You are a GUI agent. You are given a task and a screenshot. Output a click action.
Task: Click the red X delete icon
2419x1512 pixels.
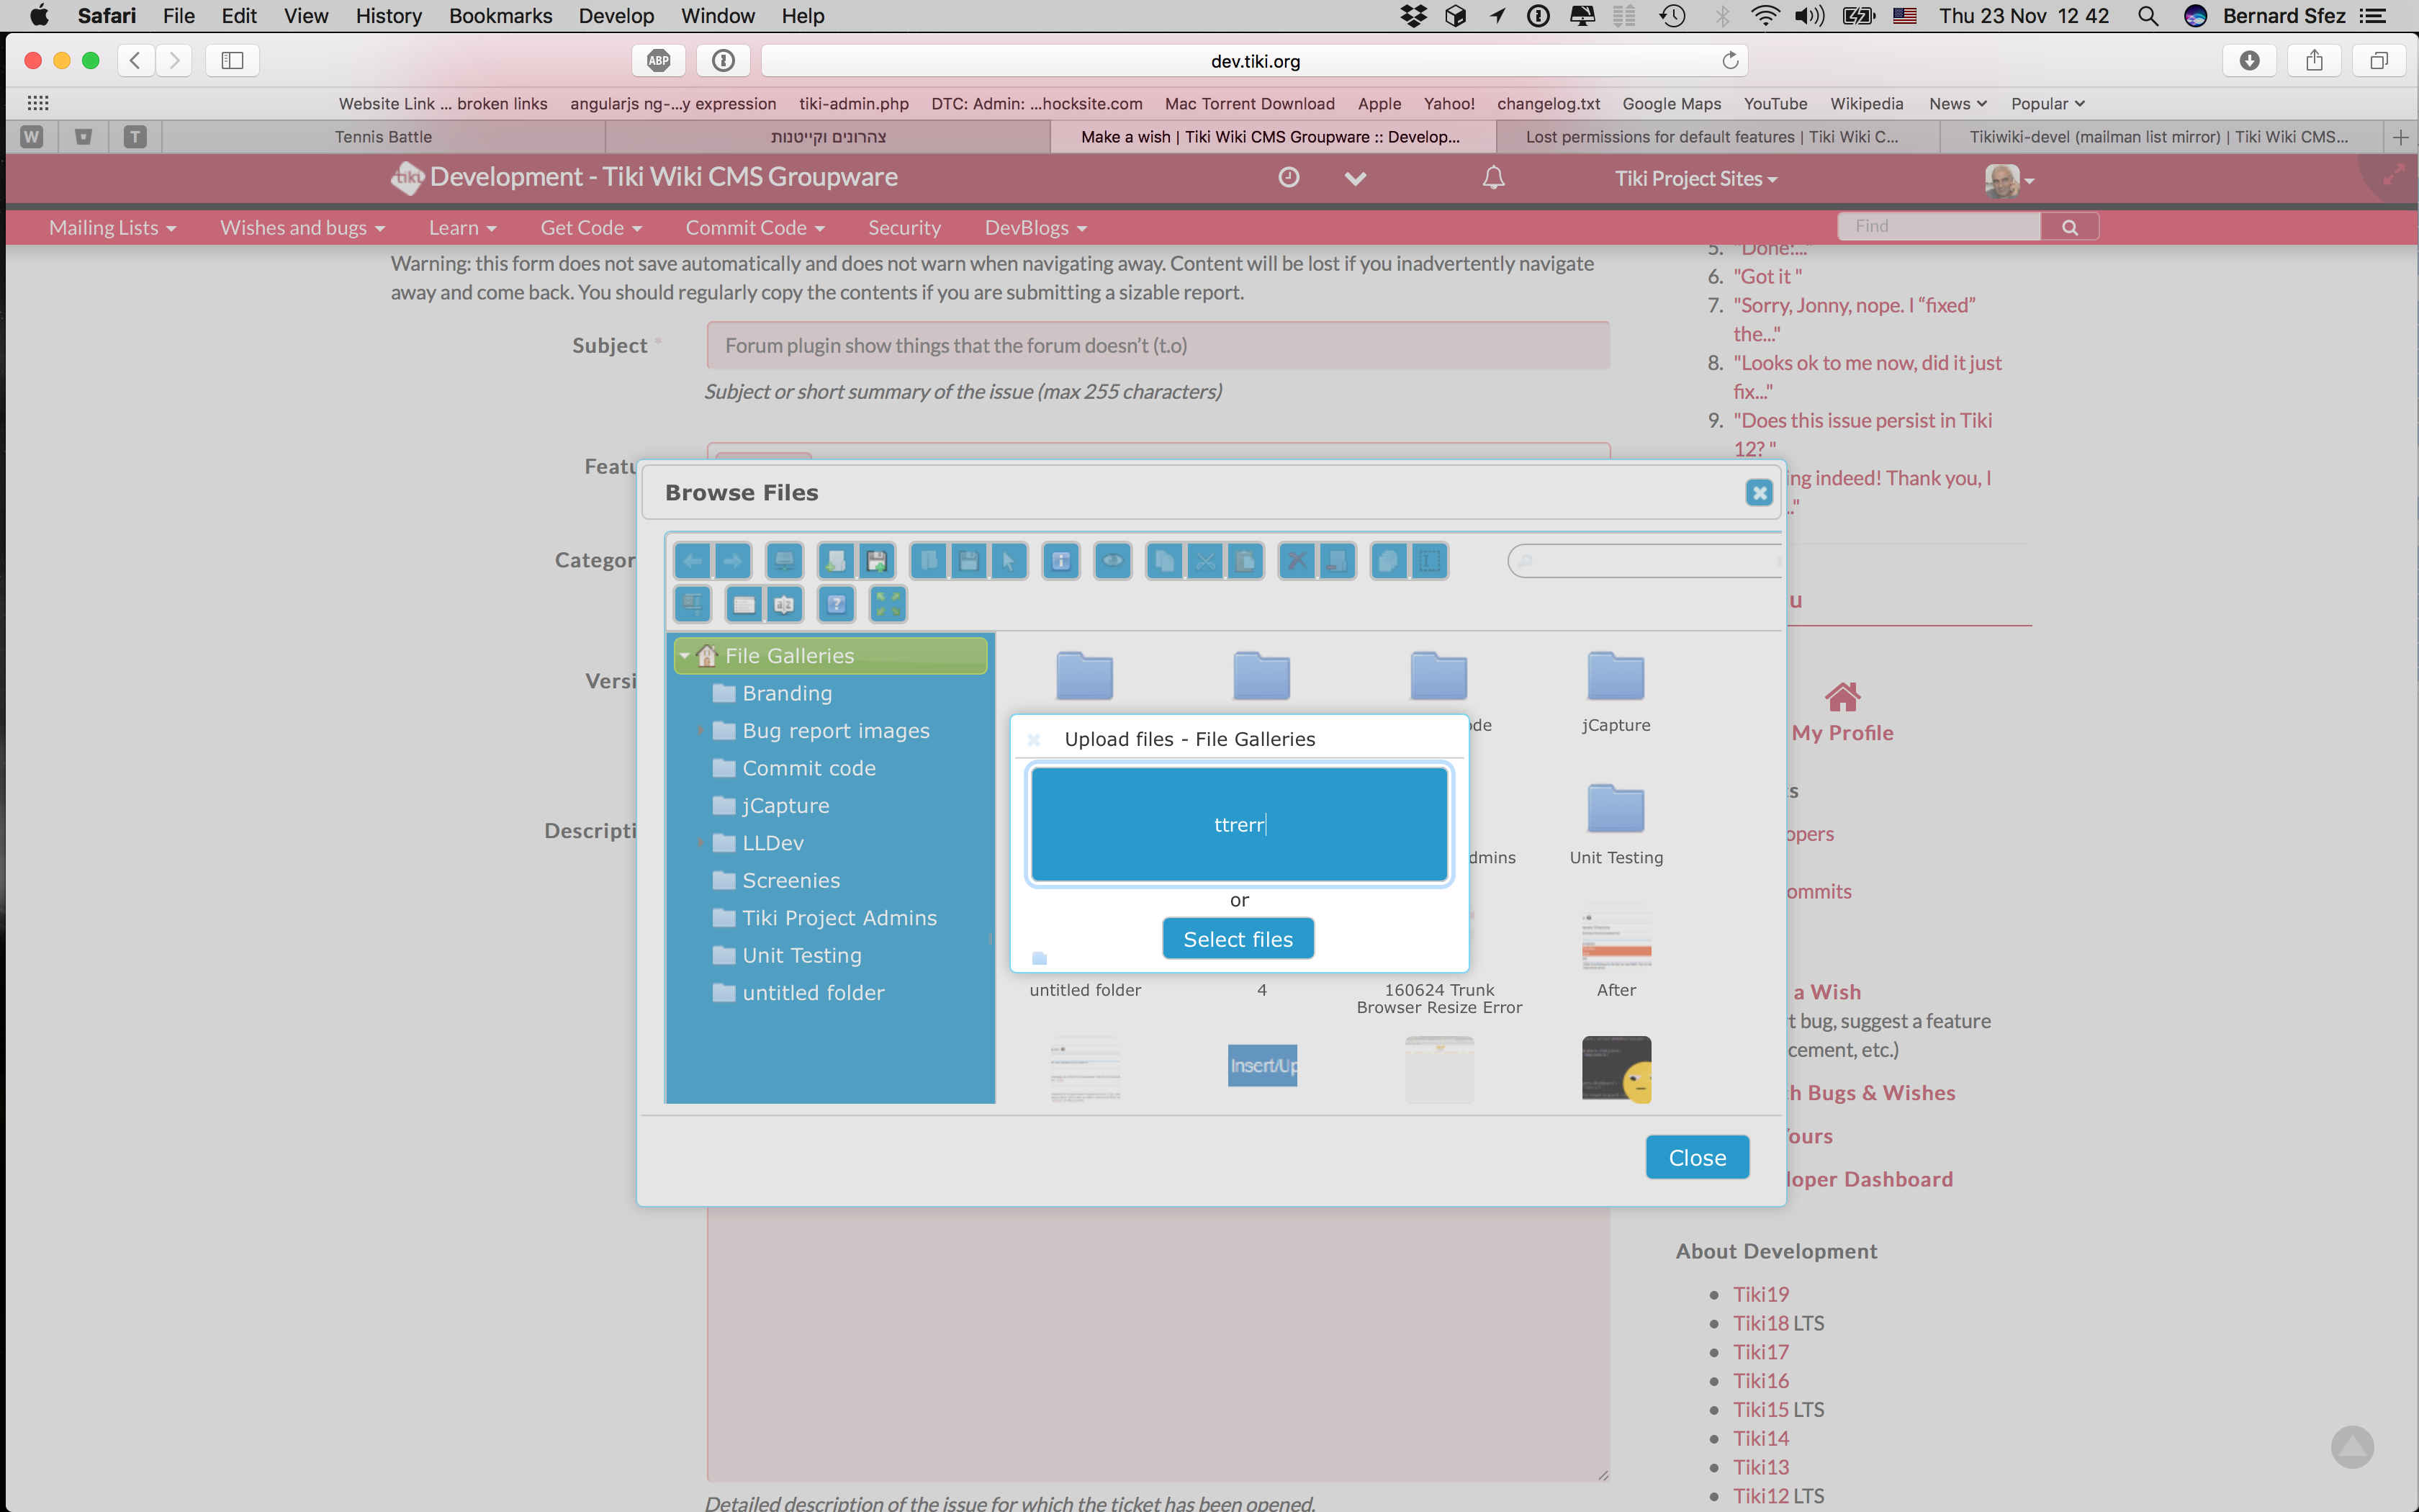(1297, 561)
